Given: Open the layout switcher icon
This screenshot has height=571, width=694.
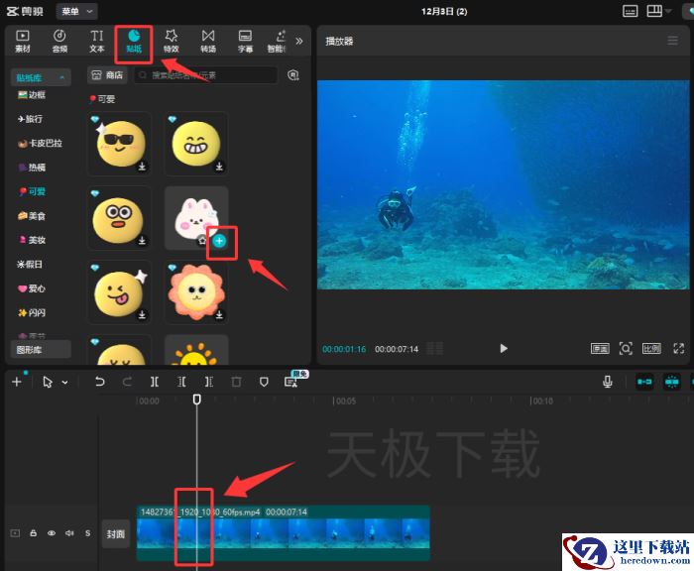Looking at the screenshot, I should (654, 11).
